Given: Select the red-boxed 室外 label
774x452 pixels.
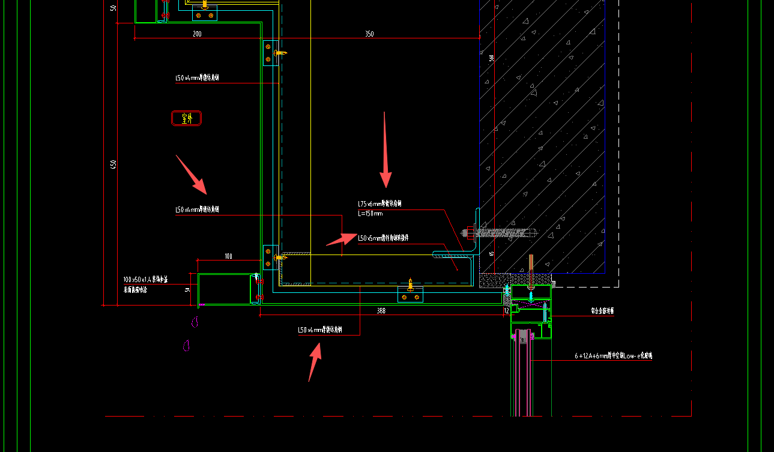Looking at the screenshot, I should click(186, 118).
